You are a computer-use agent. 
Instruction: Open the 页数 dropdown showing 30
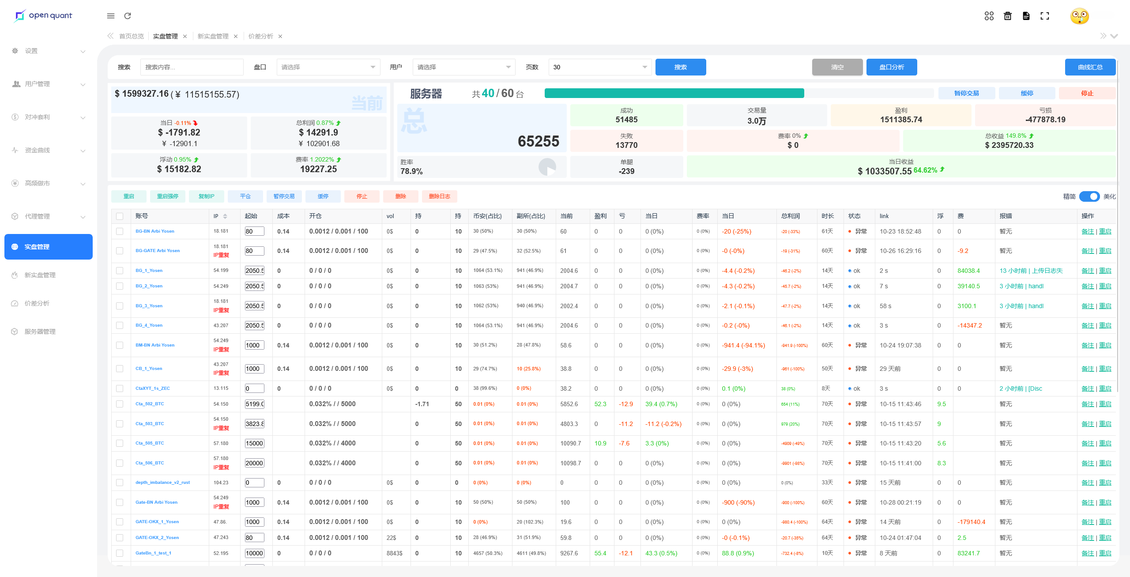pos(599,67)
